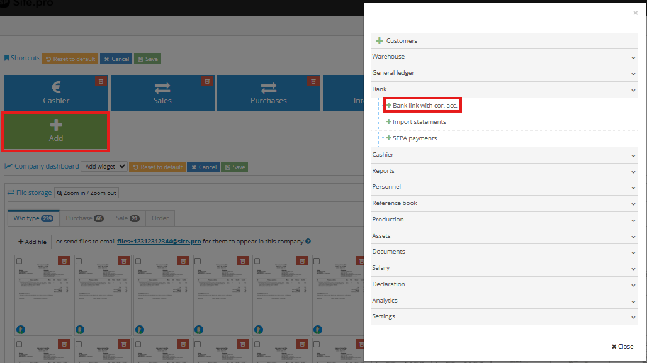Screen dimensions: 647x363
Task: Check the checkbox on the first file thumbnail
Action: tap(18, 260)
